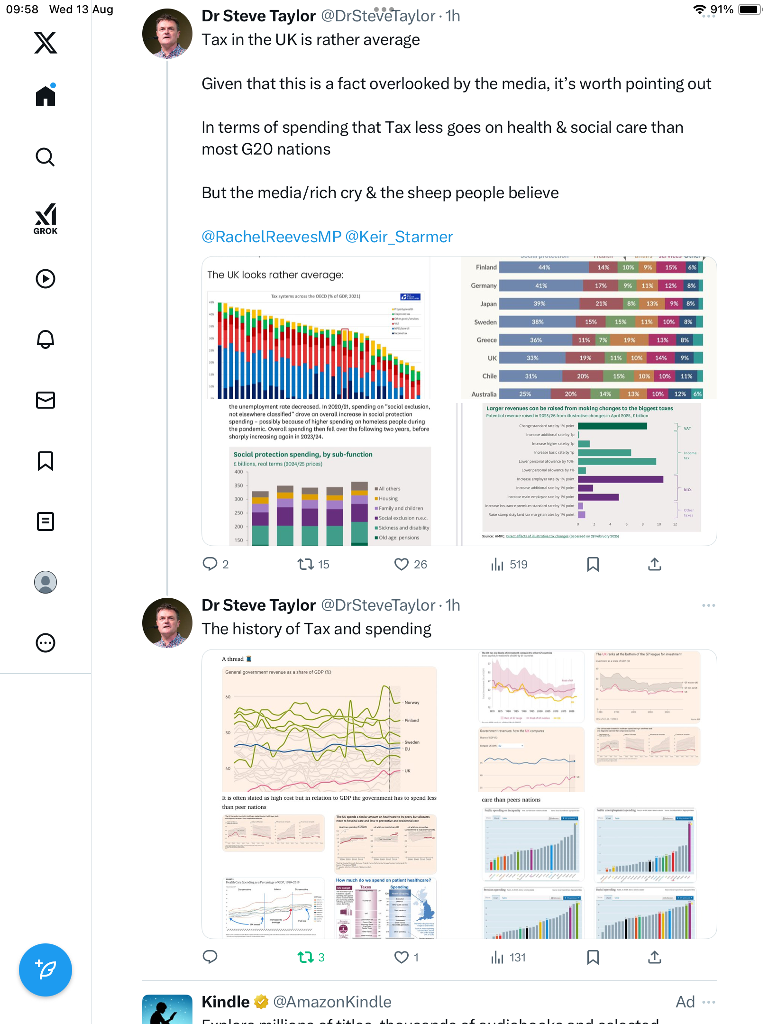Screen dimensions: 768x1024
Task: Open more options on Kindle ad
Action: click(x=708, y=1002)
